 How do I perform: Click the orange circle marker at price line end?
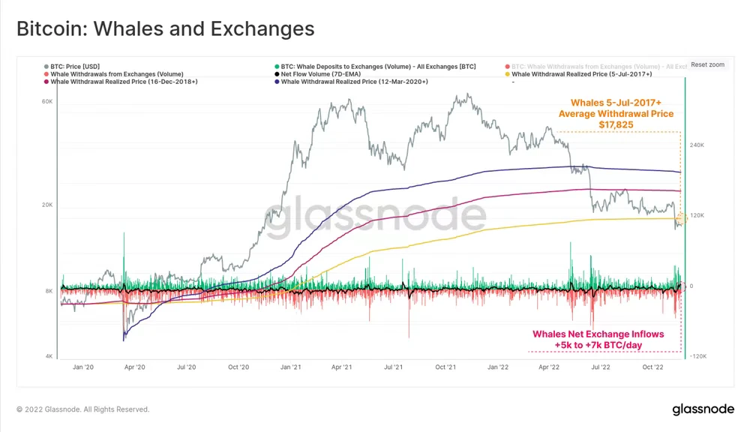(x=682, y=219)
